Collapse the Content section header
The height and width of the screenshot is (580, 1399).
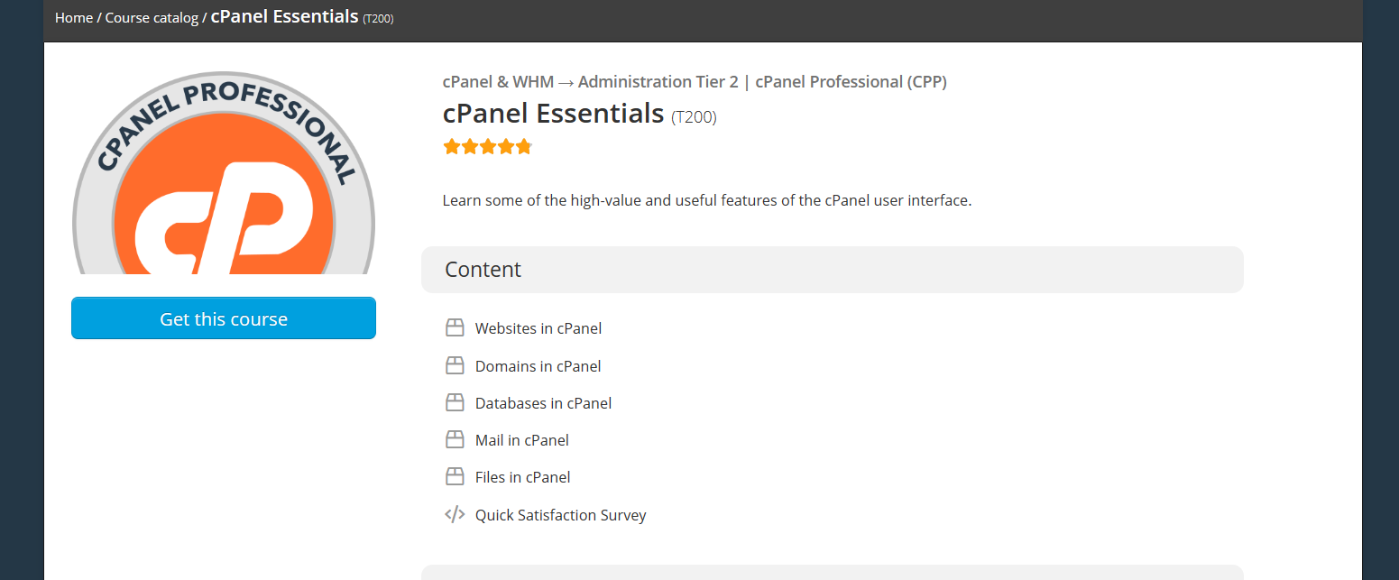pyautogui.click(x=832, y=270)
